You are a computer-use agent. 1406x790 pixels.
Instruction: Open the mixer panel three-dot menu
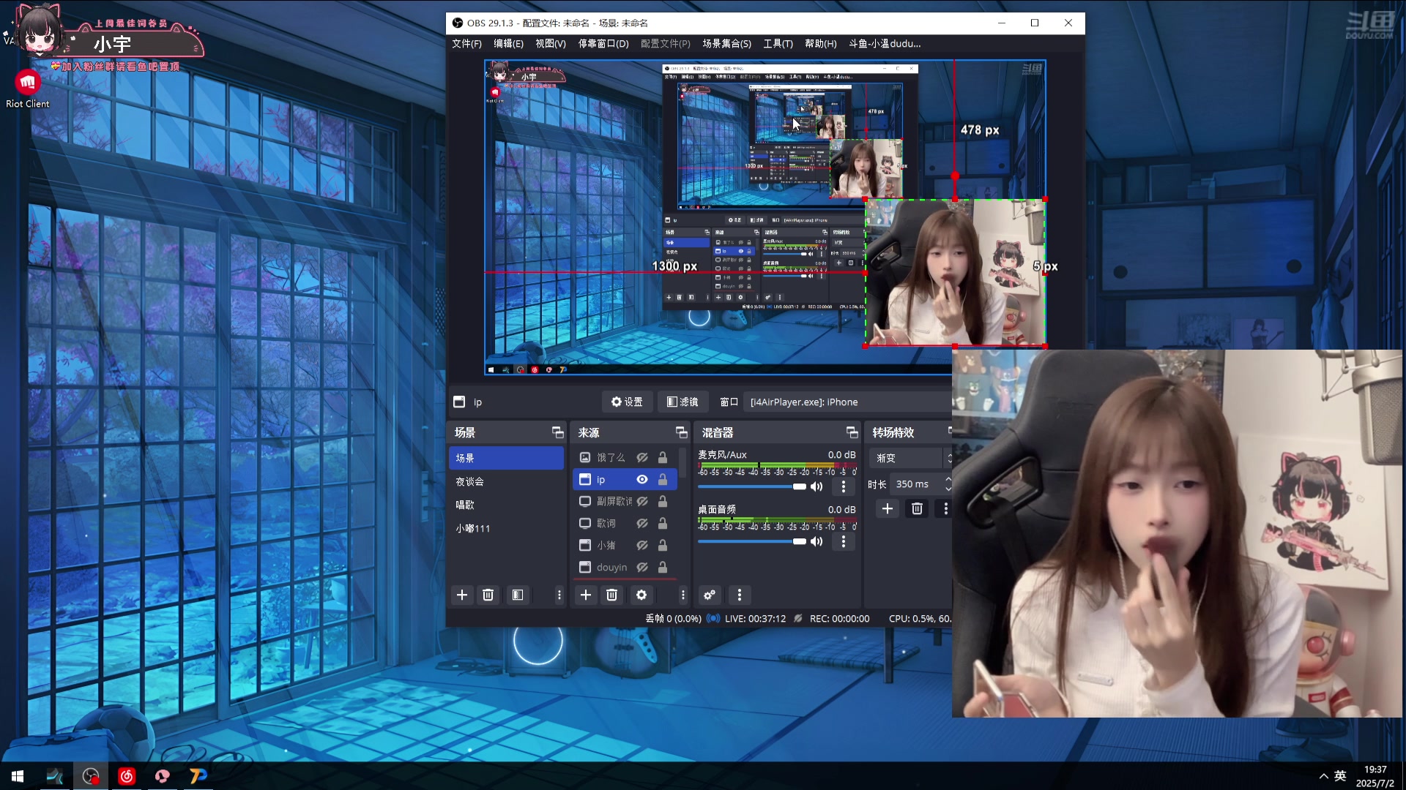pos(740,595)
